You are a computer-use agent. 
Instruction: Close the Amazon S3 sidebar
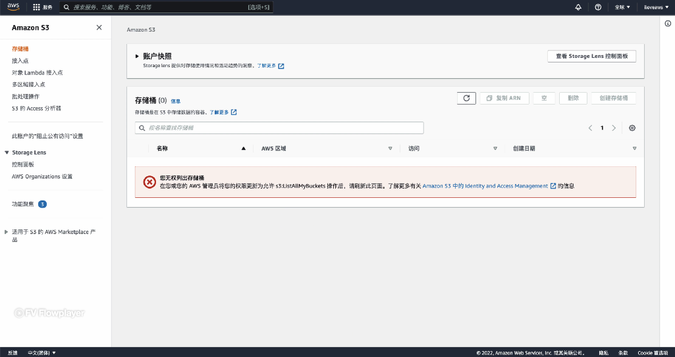pos(99,28)
